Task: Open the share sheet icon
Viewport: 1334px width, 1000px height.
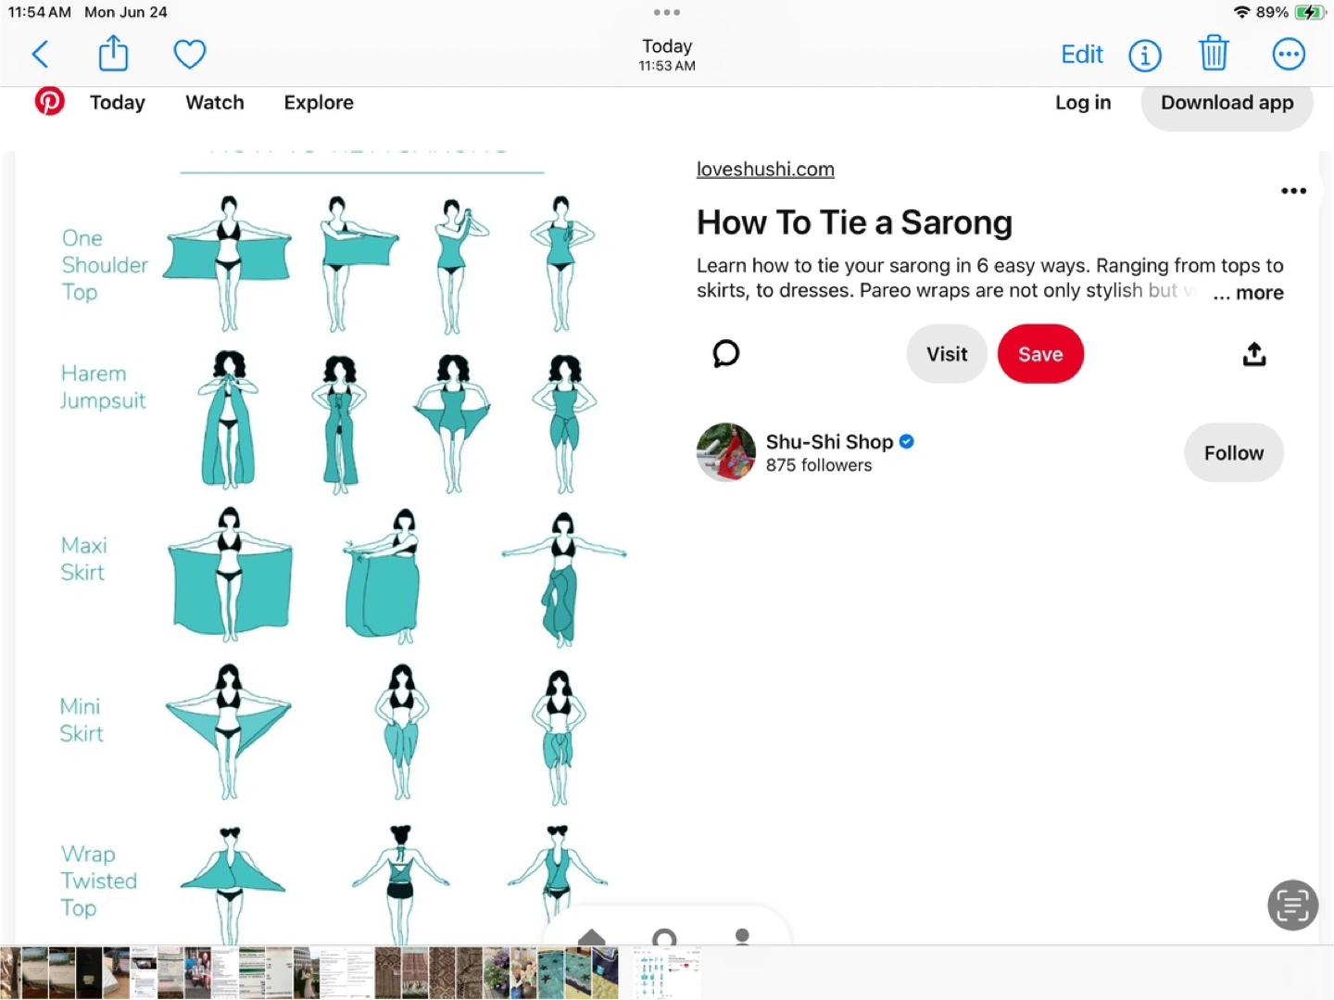Action: 113,53
